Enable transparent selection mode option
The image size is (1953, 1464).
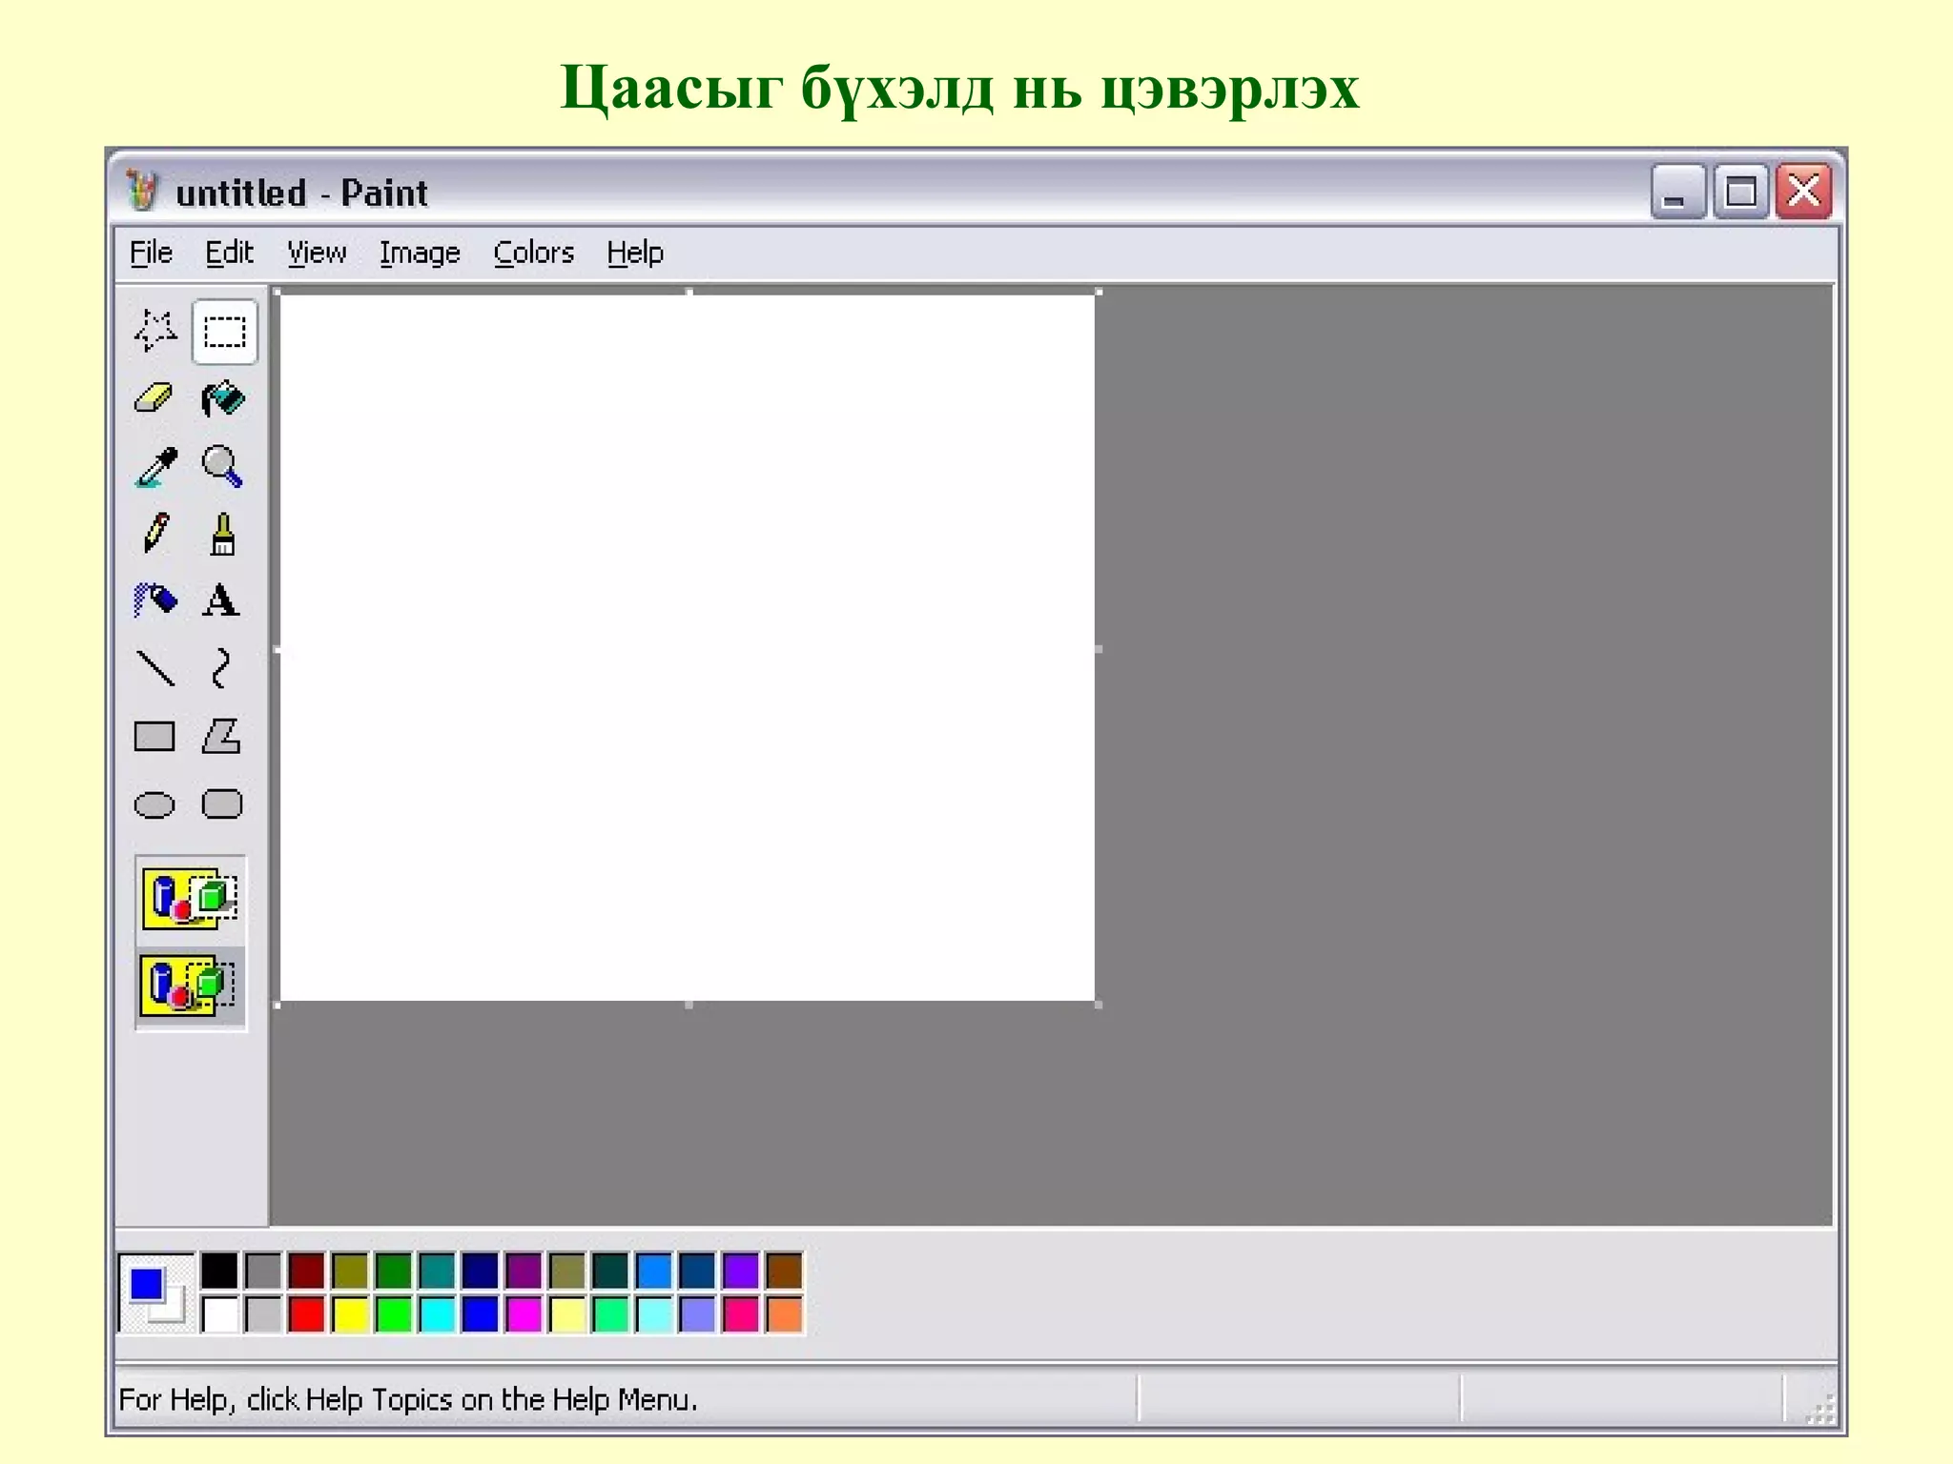191,986
